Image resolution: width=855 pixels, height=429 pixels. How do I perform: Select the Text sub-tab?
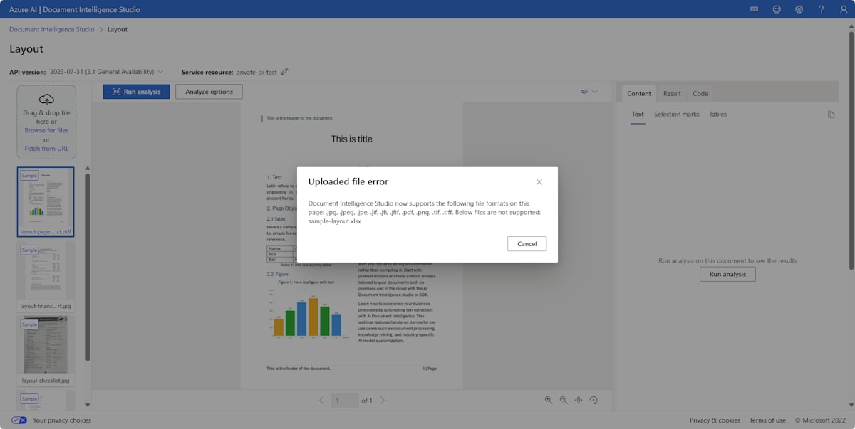coord(638,114)
